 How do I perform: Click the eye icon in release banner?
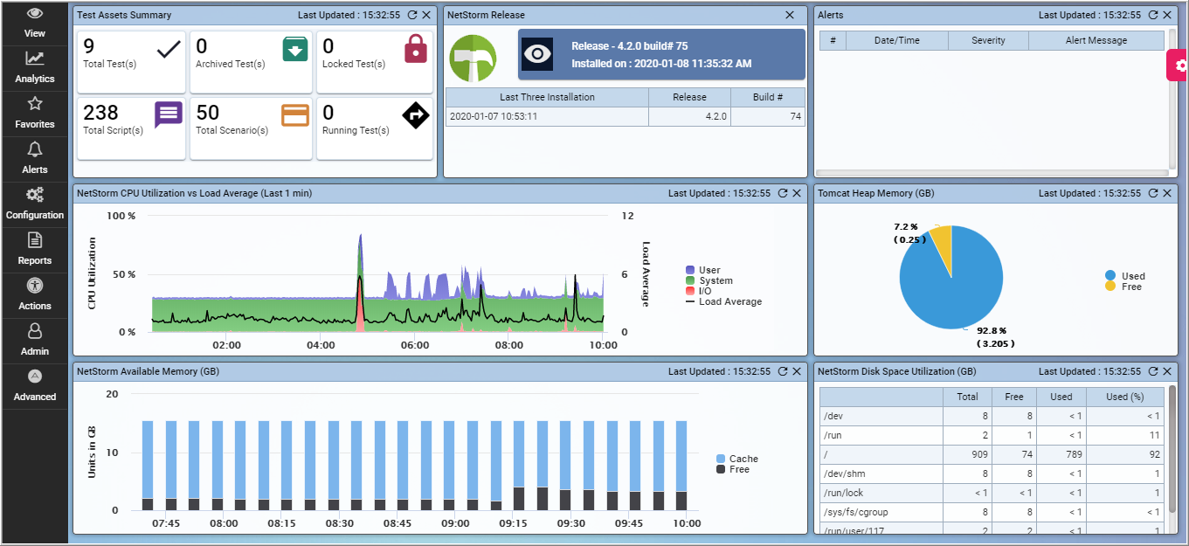(537, 54)
